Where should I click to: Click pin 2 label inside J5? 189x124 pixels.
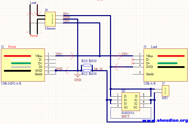click(x=165, y=93)
